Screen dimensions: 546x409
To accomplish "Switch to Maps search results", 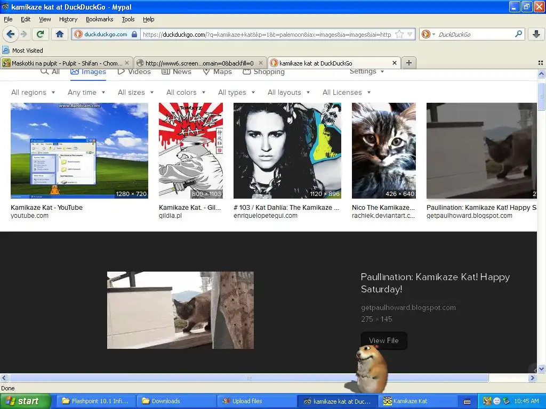I will (218, 72).
